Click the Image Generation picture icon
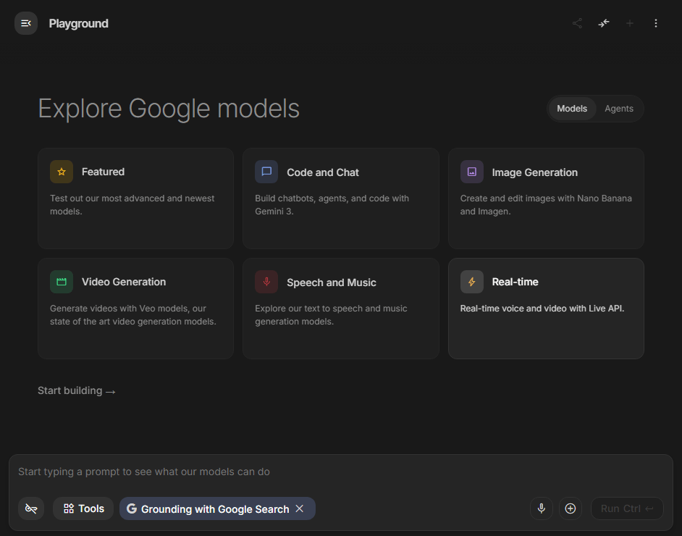 [x=471, y=172]
